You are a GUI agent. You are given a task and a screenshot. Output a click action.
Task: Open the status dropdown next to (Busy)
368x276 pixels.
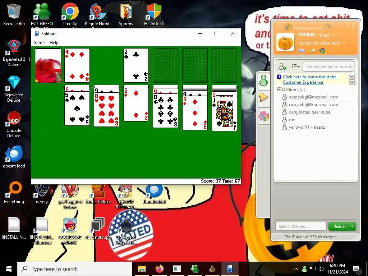pyautogui.click(x=334, y=35)
